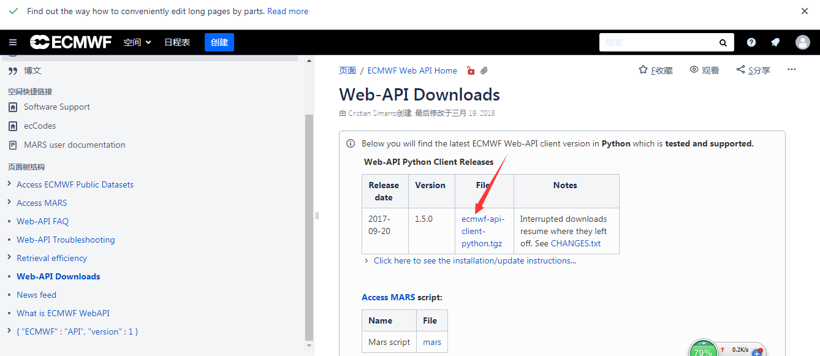Click the page restrictions unlocked padlock icon
This screenshot has width=820, height=356.
tap(471, 70)
